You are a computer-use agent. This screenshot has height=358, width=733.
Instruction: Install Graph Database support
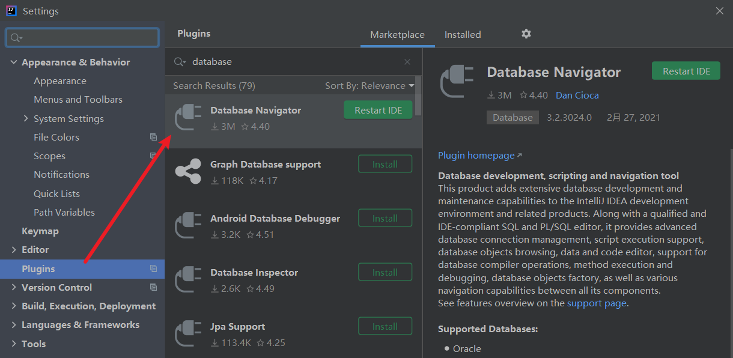385,164
